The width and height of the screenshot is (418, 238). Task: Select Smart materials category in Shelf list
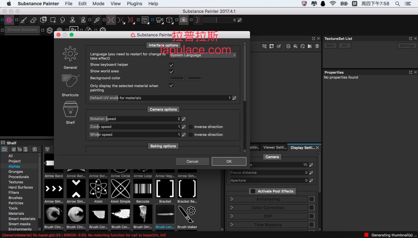[22, 219]
